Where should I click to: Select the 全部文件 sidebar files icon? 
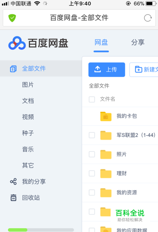13,69
